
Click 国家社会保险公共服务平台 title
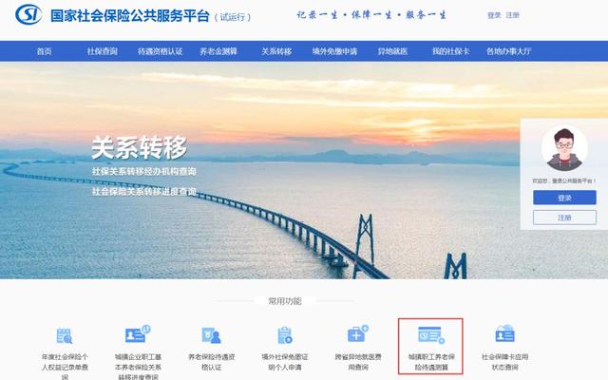click(130, 16)
